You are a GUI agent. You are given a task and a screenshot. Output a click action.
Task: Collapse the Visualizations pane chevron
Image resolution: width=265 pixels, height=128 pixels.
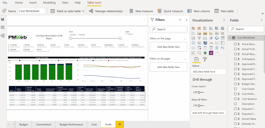tap(224, 20)
